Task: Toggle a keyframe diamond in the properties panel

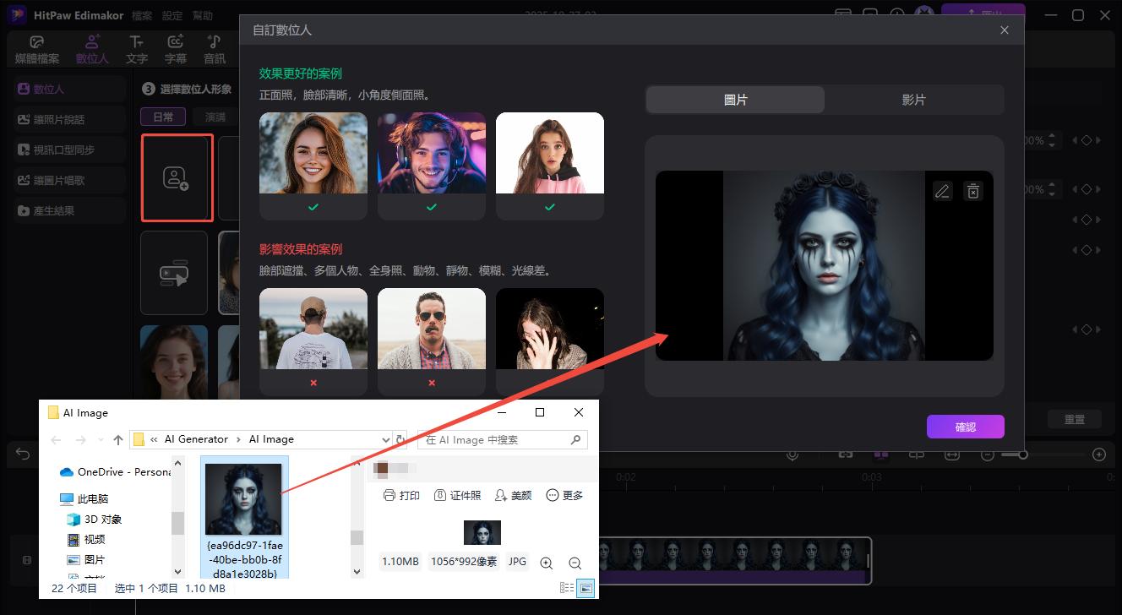Action: [1087, 140]
